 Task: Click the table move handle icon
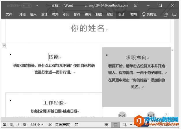4,45
